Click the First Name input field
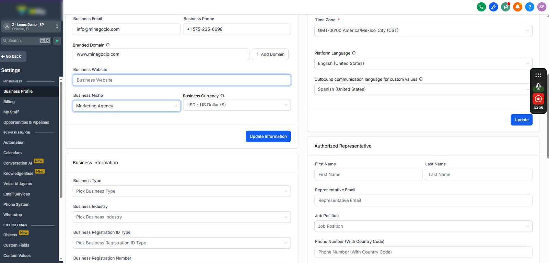Screen dimensions: 549x263 coord(368,175)
